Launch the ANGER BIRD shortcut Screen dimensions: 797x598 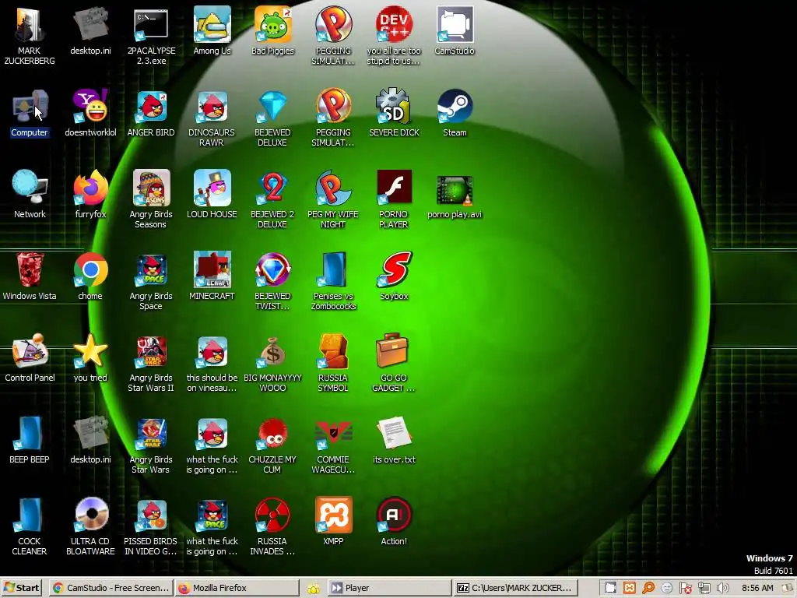(151, 113)
